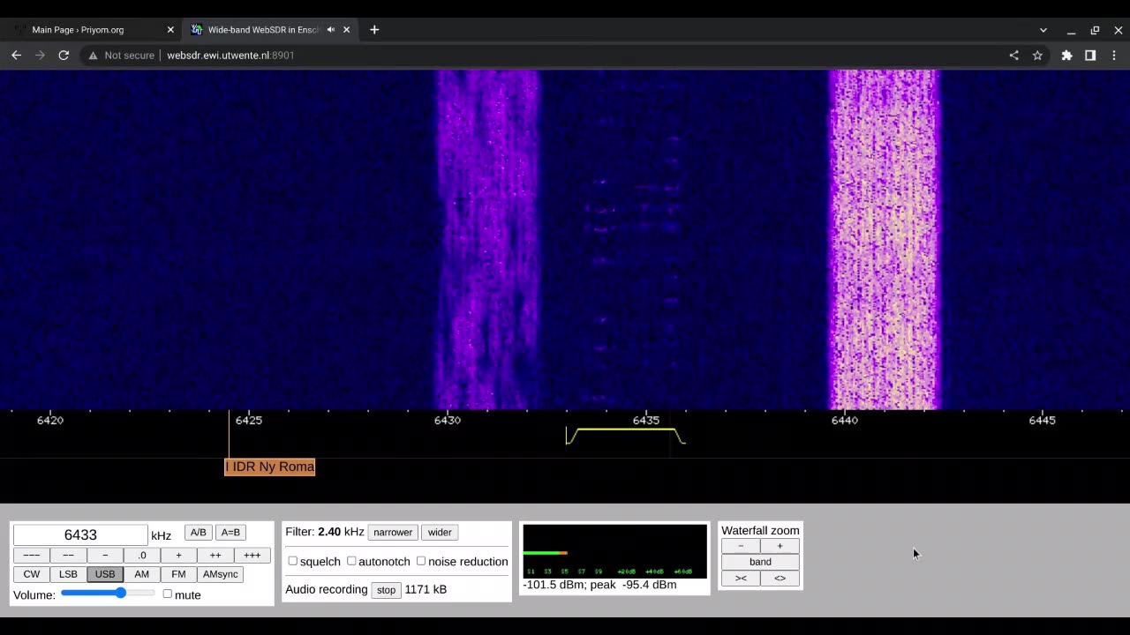This screenshot has width=1130, height=635.
Task: Select USB mode
Action: 105,574
